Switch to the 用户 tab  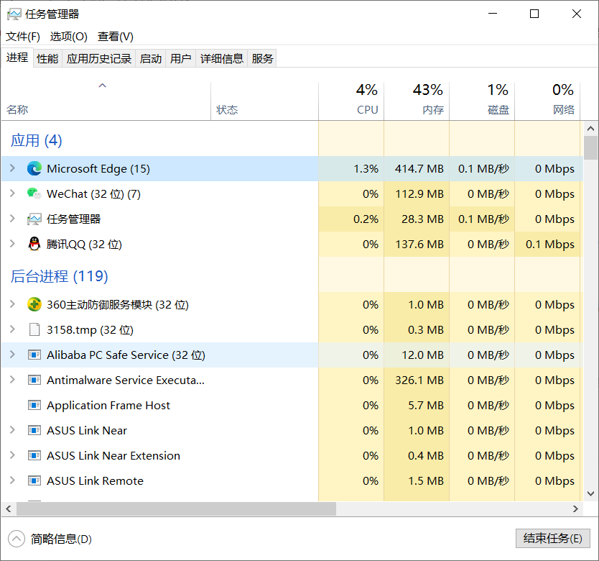tap(181, 58)
